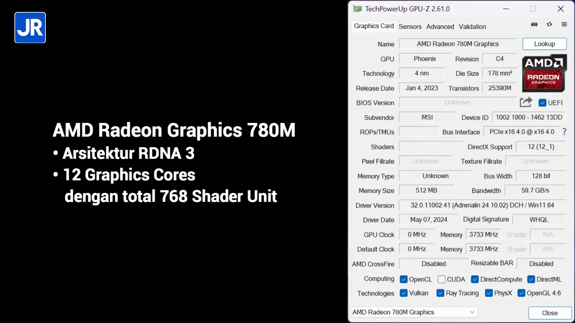Click the Lookup button
Screen dimensions: 575x323
pos(544,44)
